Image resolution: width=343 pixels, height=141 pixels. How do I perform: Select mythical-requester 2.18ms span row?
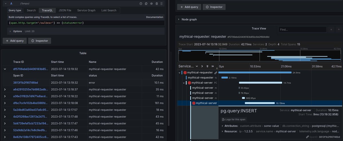(260, 78)
